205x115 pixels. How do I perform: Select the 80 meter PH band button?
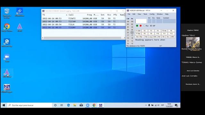tap(132, 24)
